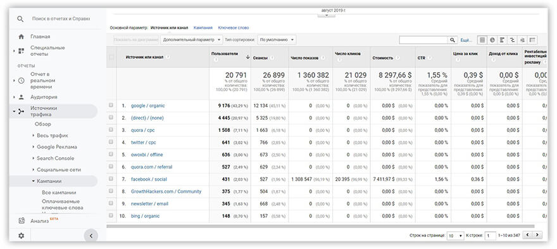Screen dimensions: 557x249
Task: Click the table search input field
Action: (x=424, y=40)
